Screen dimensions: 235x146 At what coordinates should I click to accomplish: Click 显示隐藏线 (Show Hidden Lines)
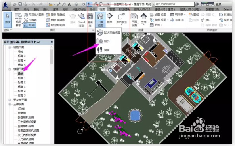pyautogui.click(x=55, y=15)
